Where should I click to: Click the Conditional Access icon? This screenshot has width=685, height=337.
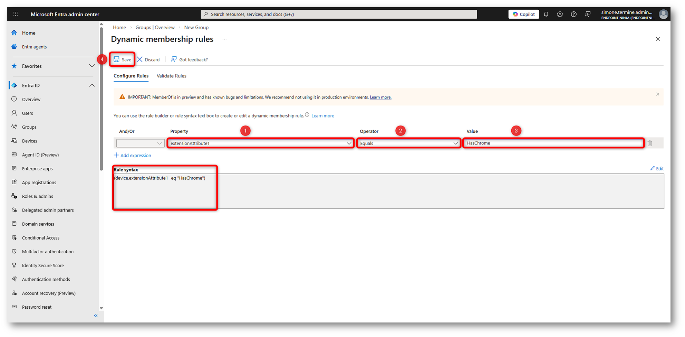tap(14, 237)
